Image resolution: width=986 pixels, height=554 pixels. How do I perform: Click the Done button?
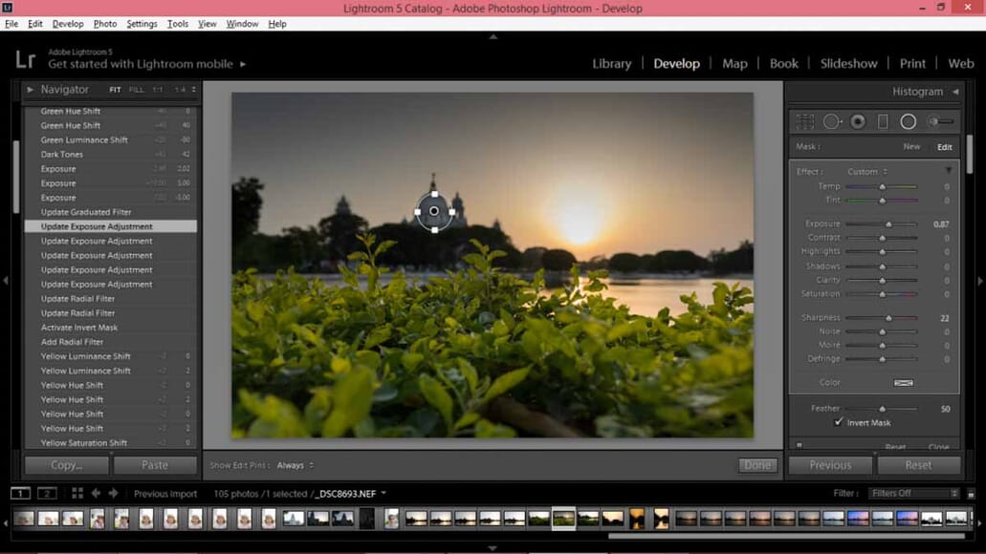click(x=757, y=464)
